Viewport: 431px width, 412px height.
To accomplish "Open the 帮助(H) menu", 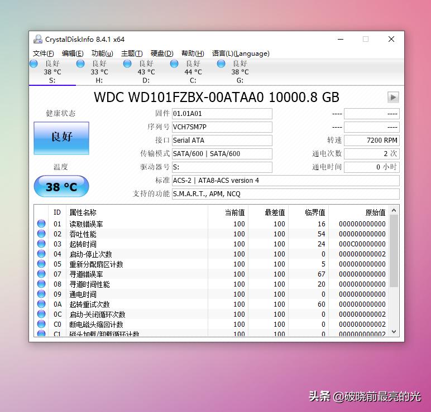I will [193, 54].
